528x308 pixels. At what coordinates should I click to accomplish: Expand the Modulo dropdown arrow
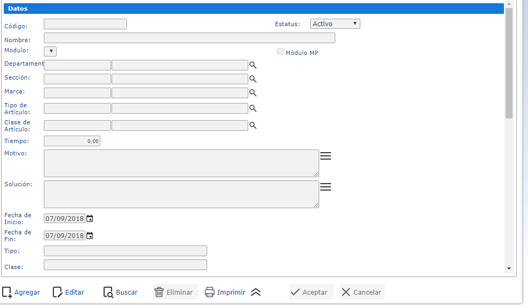point(50,51)
